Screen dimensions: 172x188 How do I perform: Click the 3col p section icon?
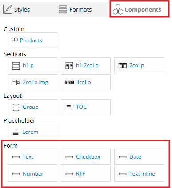(69, 83)
